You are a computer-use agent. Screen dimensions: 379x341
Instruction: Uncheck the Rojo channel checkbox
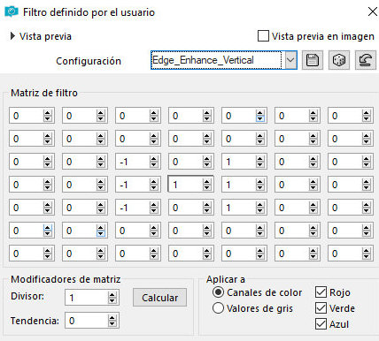[321, 292]
